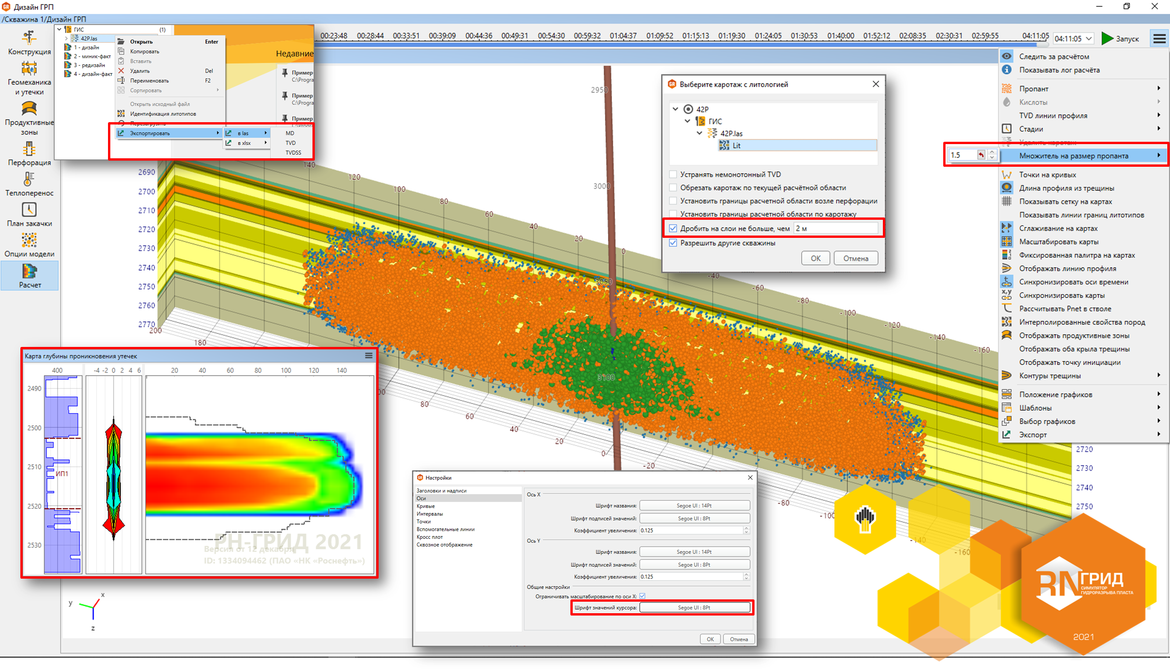Open the 04:11:05 time dropdown
The image size is (1170, 672).
(1073, 39)
